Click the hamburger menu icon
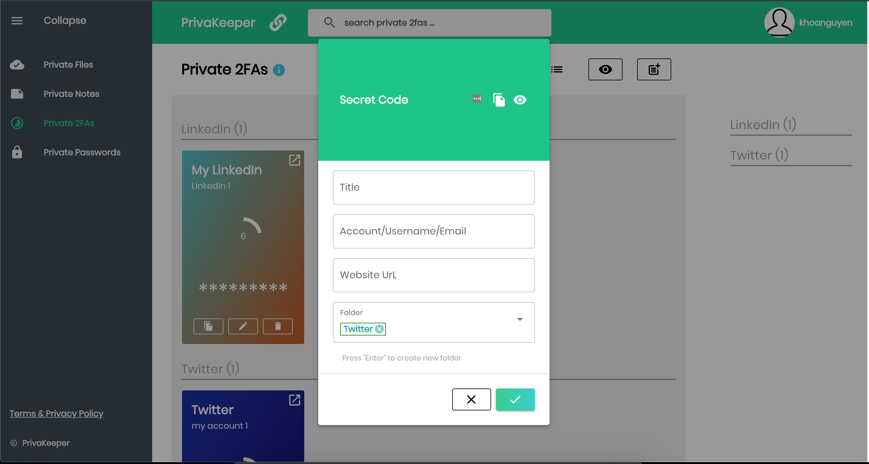This screenshot has width=869, height=464. tap(17, 21)
